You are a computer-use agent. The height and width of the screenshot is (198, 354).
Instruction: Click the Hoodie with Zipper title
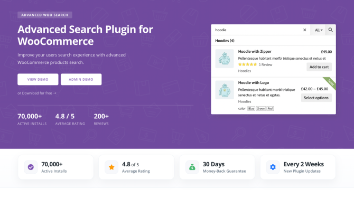(x=255, y=51)
